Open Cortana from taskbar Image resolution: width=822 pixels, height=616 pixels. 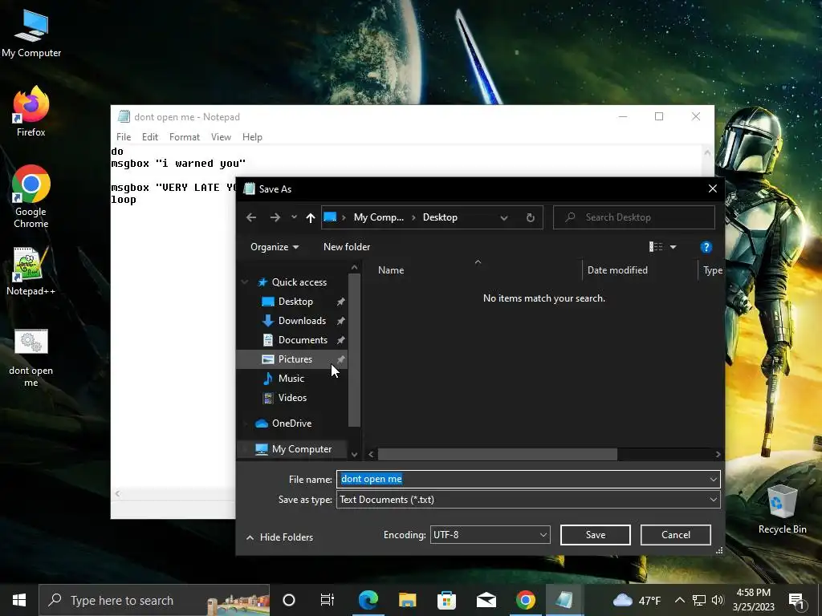(289, 600)
